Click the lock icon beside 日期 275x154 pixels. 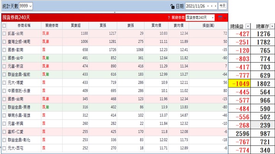pyautogui.click(x=172, y=6)
